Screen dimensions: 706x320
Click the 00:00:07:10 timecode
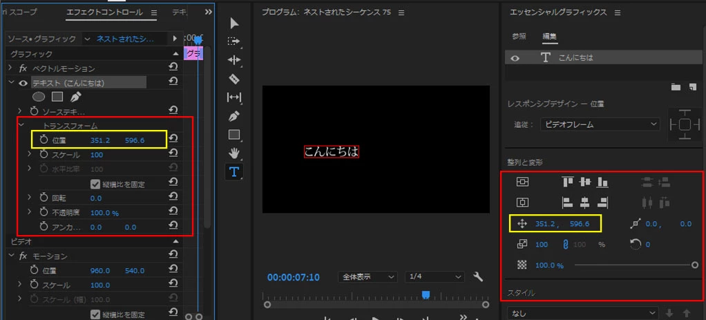pyautogui.click(x=294, y=277)
